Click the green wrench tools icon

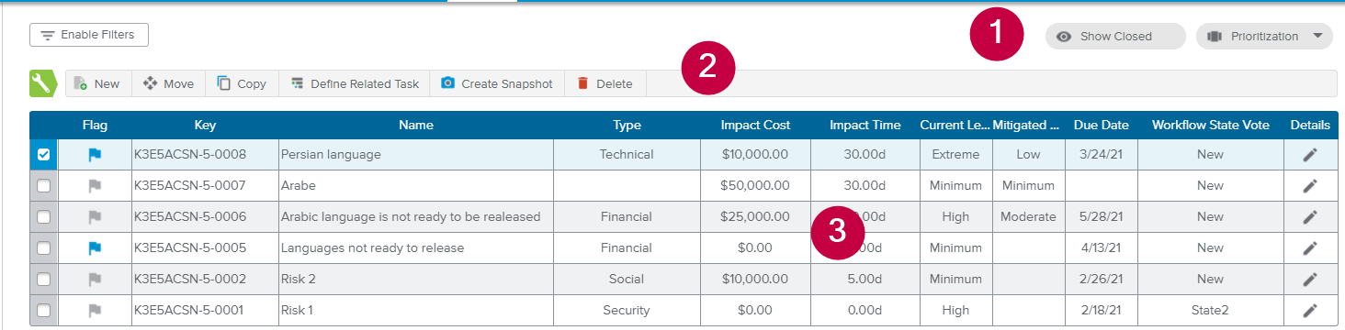pyautogui.click(x=43, y=83)
